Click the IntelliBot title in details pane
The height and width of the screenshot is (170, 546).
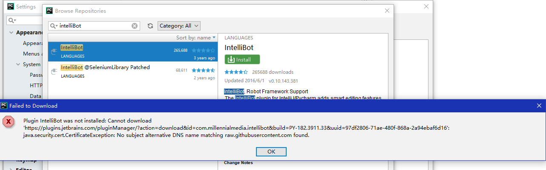tap(239, 47)
